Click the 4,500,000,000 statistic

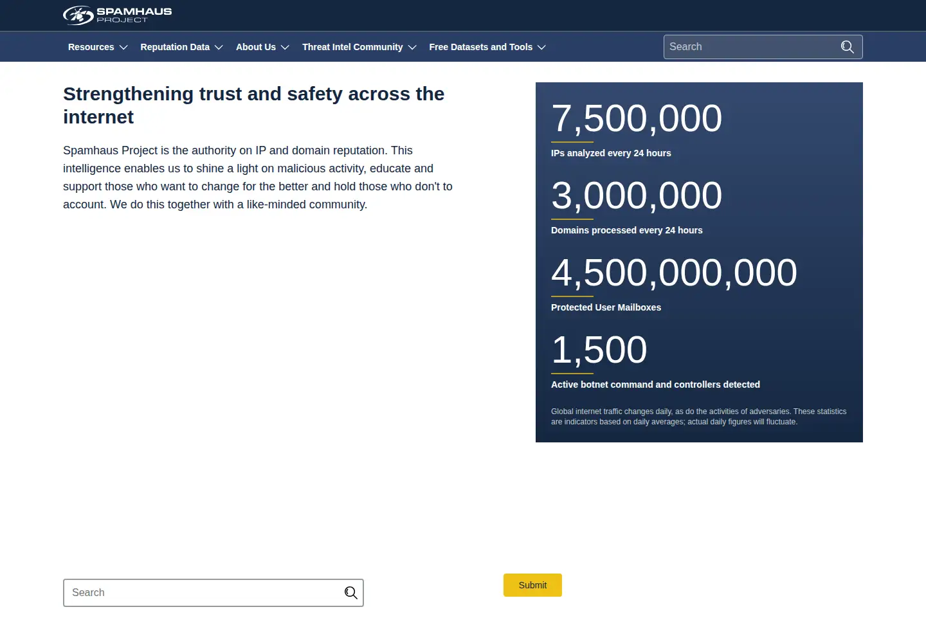(x=674, y=273)
